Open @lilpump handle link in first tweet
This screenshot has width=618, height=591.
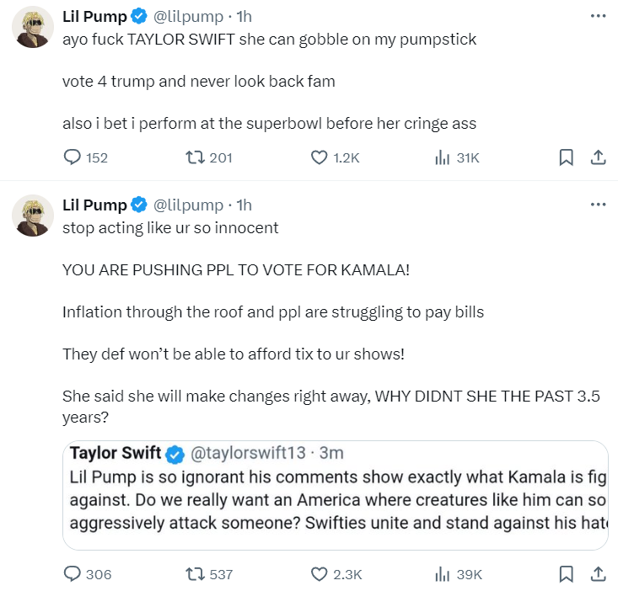(x=188, y=17)
